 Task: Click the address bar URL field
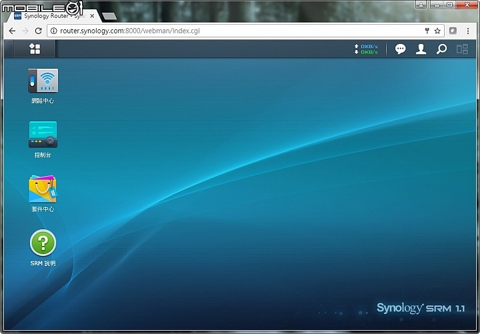click(245, 31)
